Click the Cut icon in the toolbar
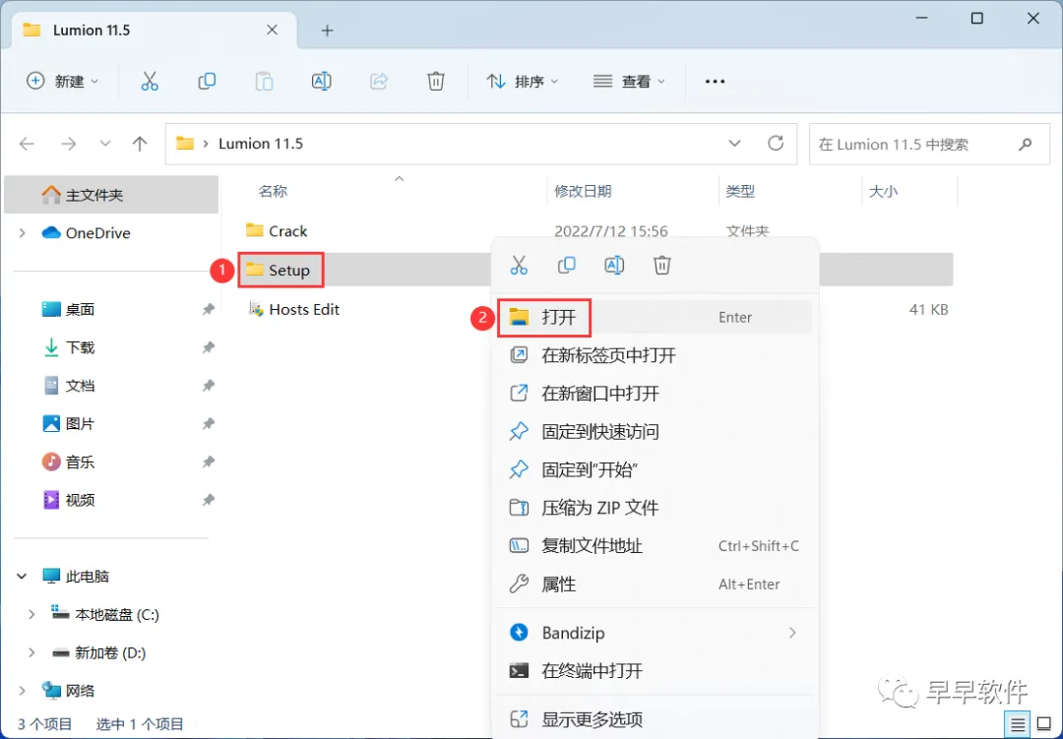1063x739 pixels. pyautogui.click(x=150, y=82)
